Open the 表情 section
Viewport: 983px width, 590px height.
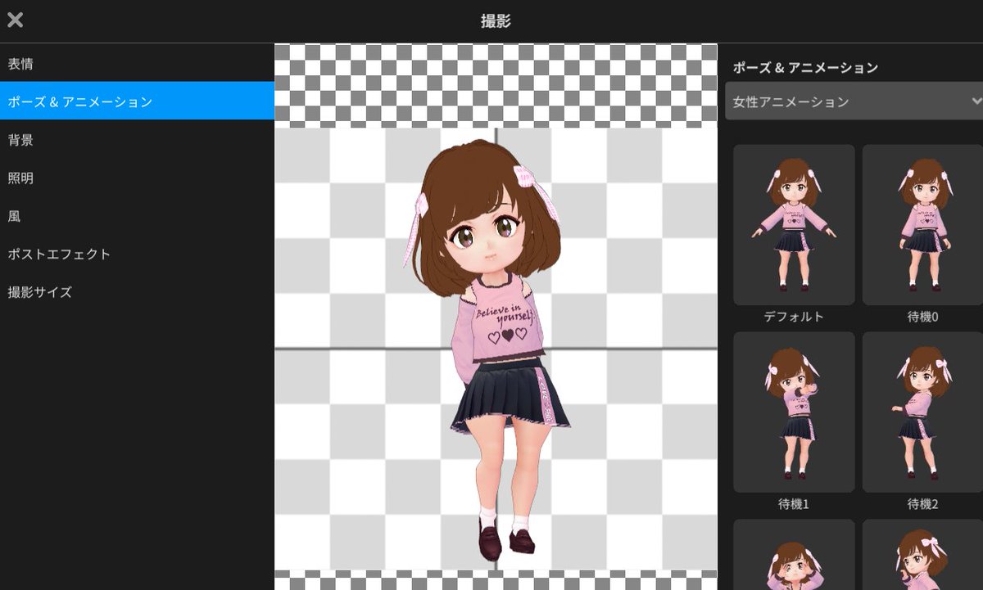click(137, 63)
